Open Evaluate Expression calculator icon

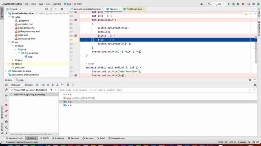(x=68, y=85)
